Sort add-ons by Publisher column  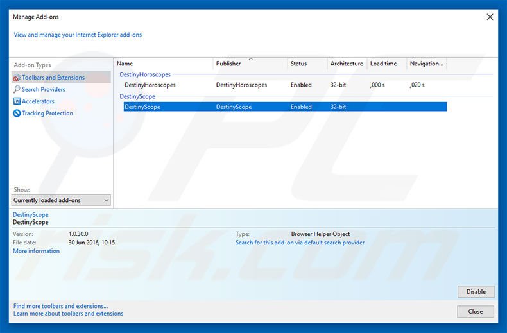[250, 64]
